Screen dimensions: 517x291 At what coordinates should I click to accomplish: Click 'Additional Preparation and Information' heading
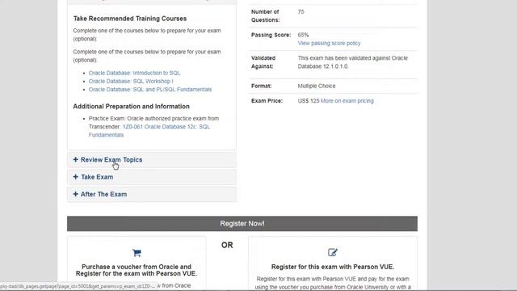131,107
